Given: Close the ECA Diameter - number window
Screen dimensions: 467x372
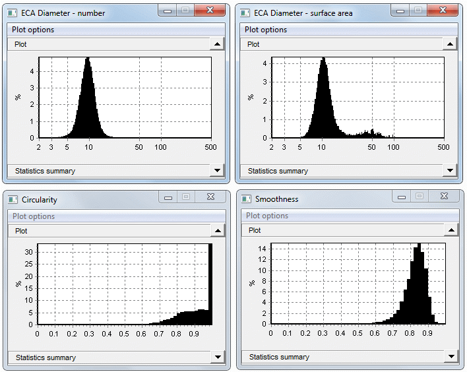Looking at the screenshot, I should pos(209,10).
